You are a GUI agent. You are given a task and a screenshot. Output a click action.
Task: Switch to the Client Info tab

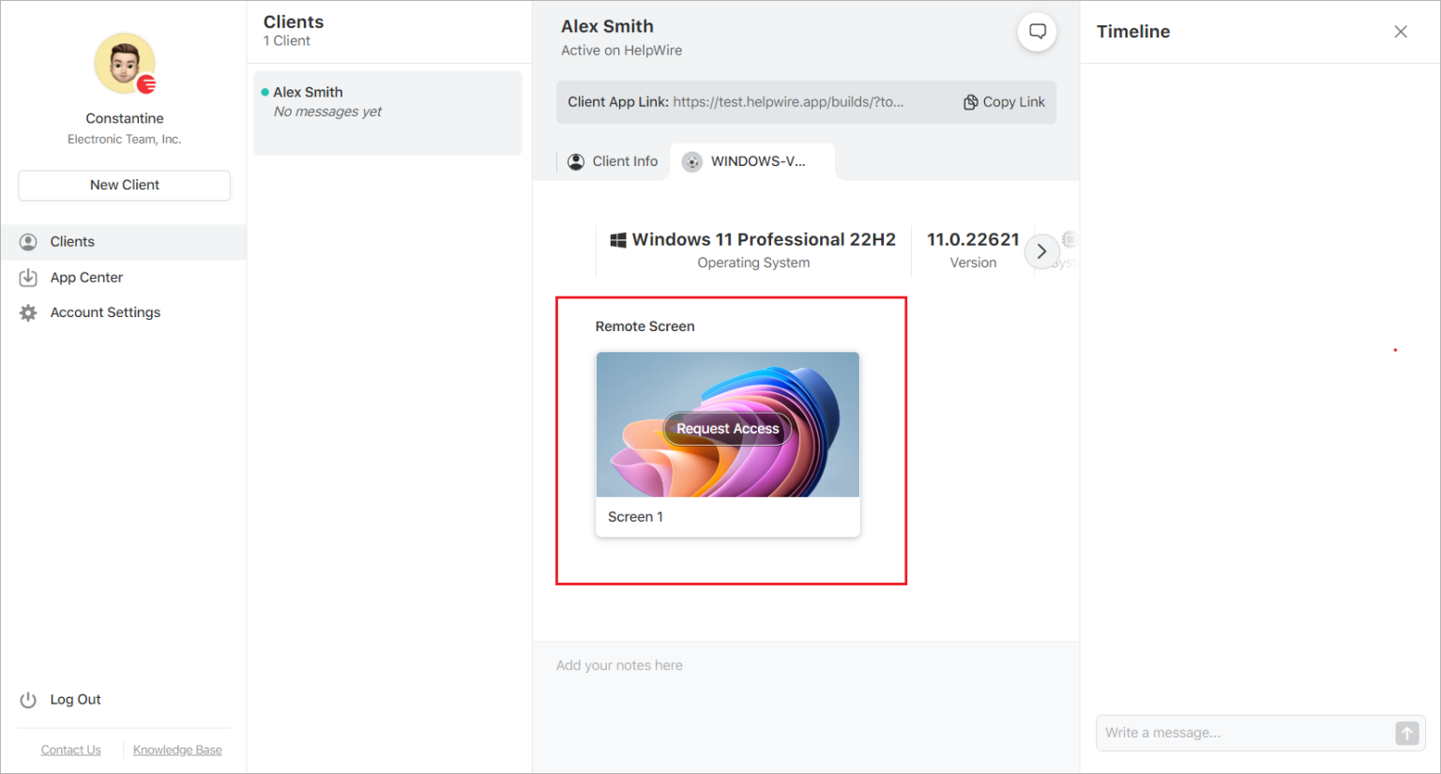[623, 160]
